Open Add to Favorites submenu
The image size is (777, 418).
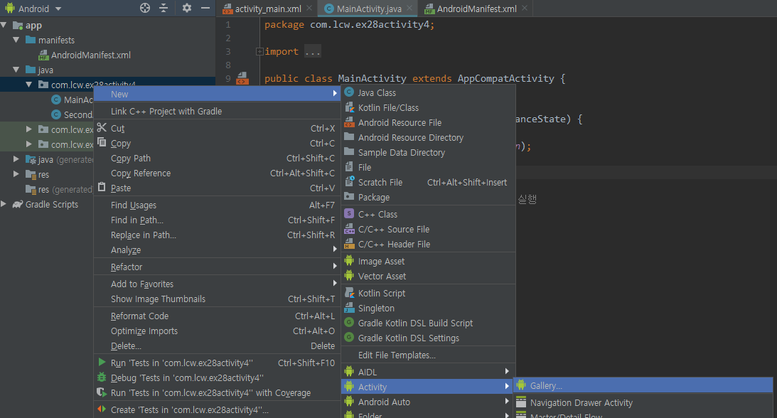217,284
